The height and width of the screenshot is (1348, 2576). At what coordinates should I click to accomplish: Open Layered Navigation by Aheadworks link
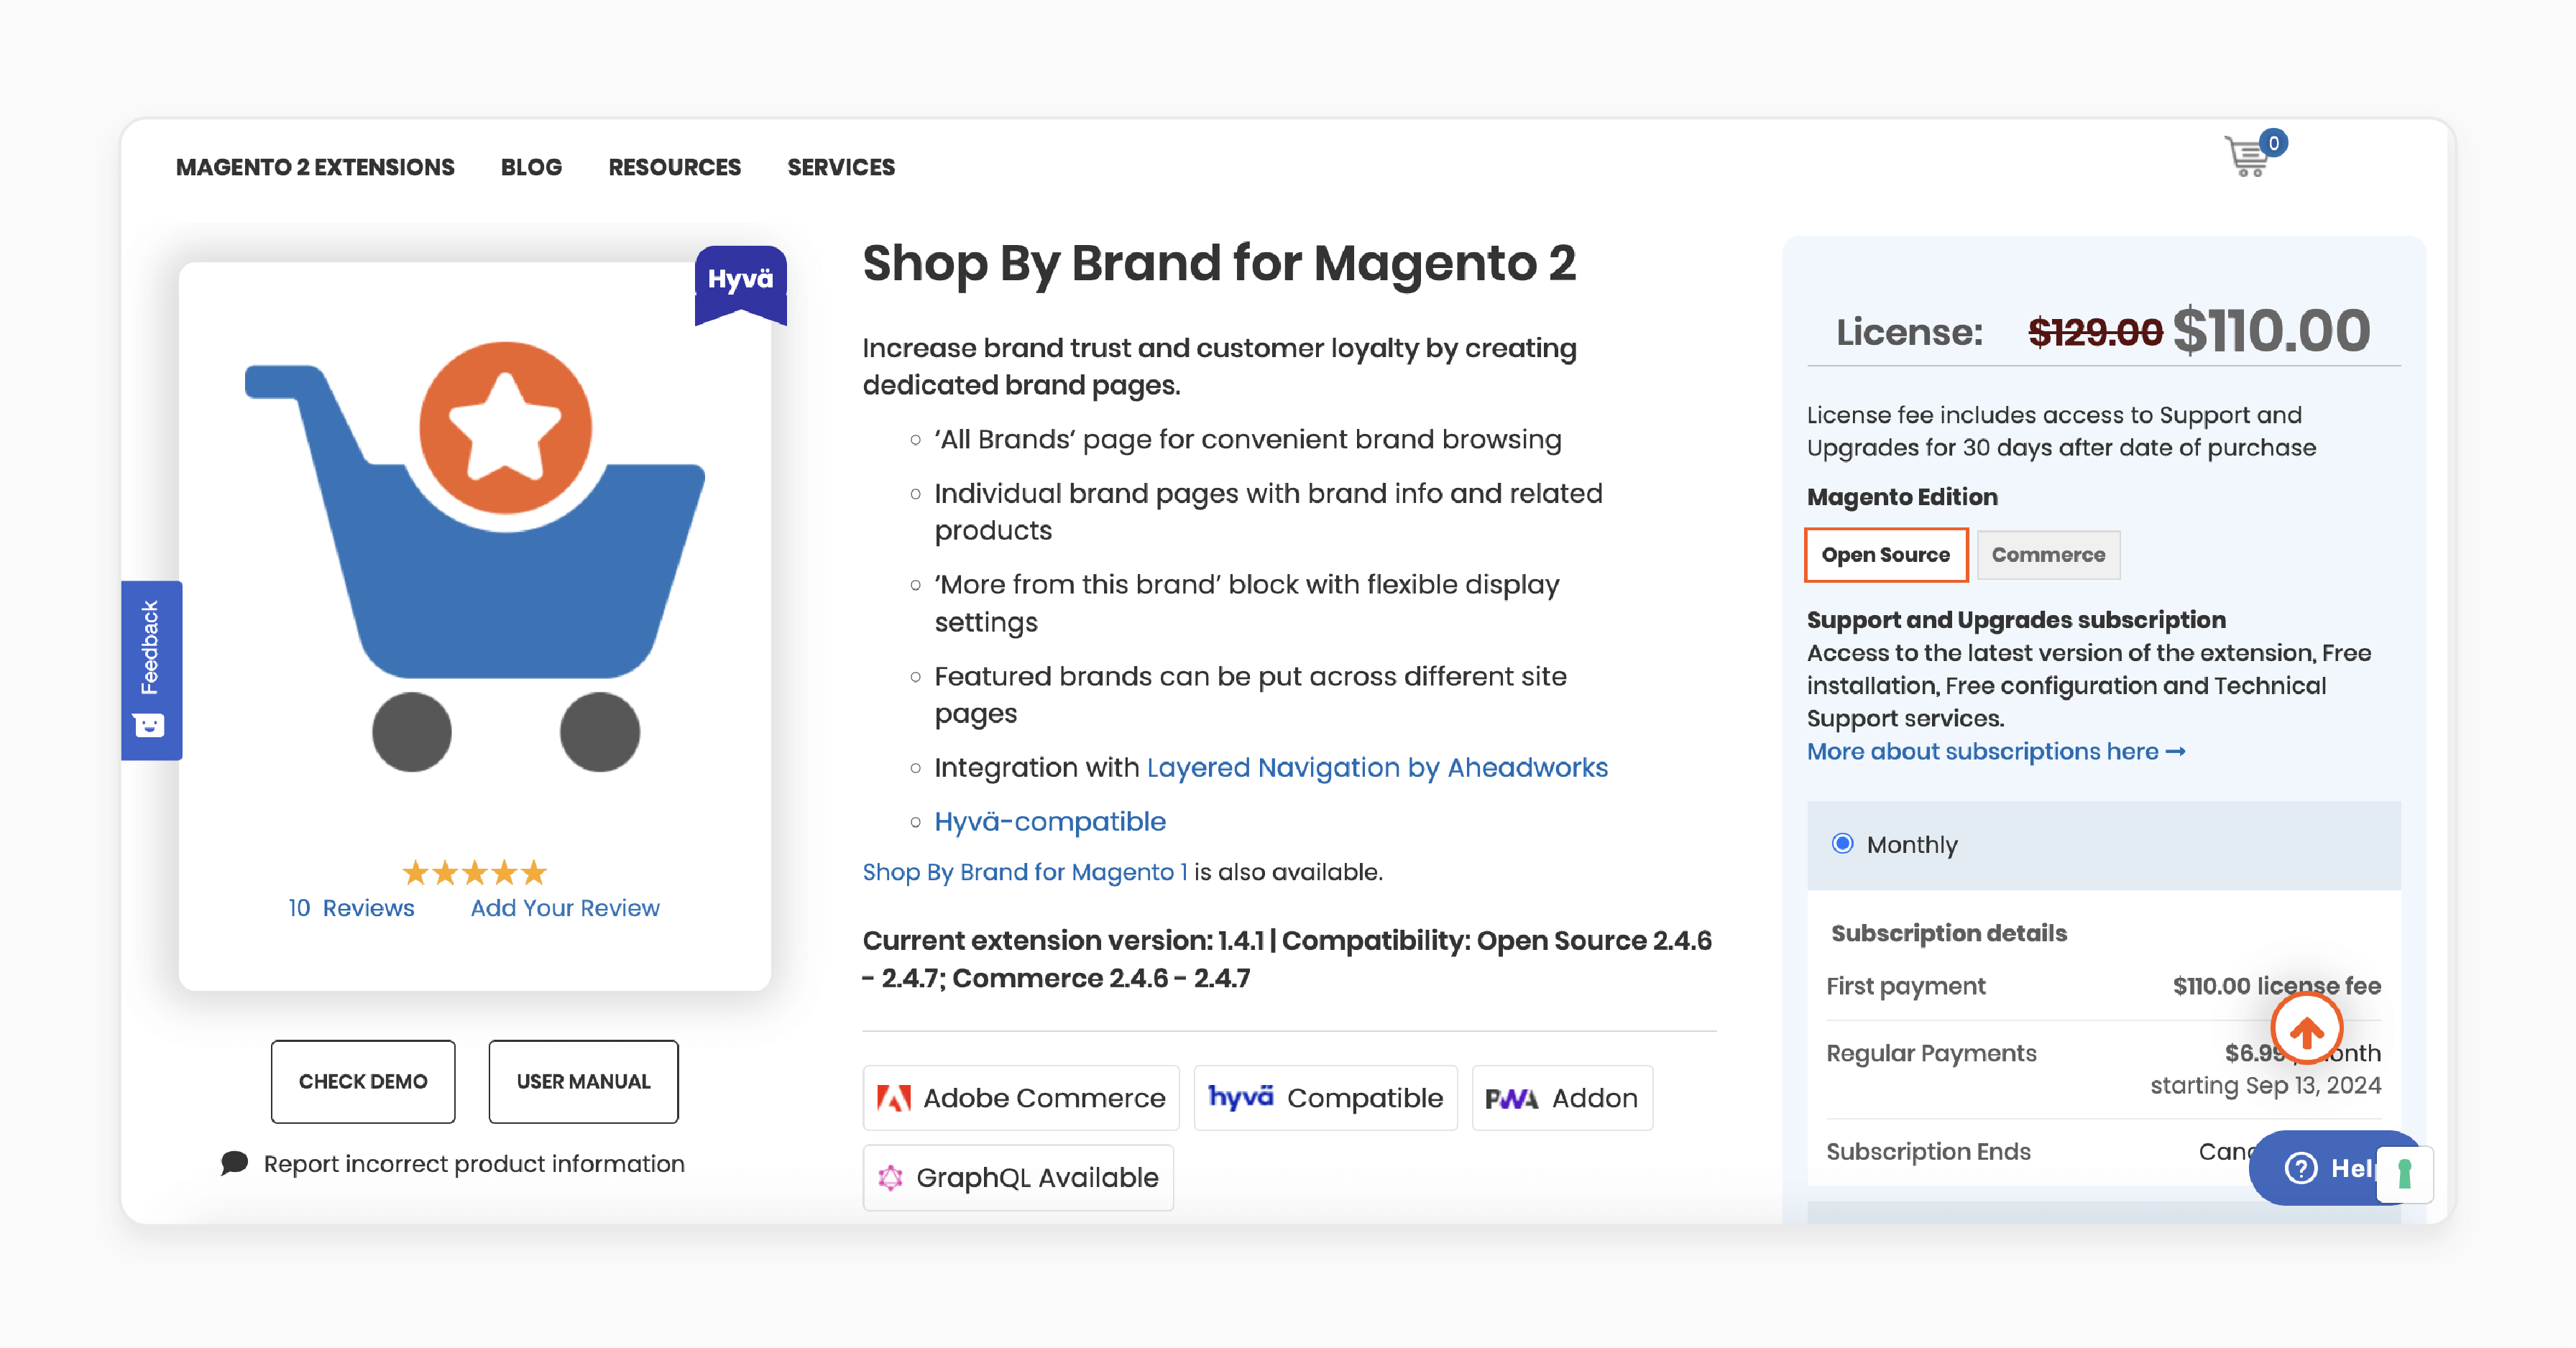point(1377,768)
